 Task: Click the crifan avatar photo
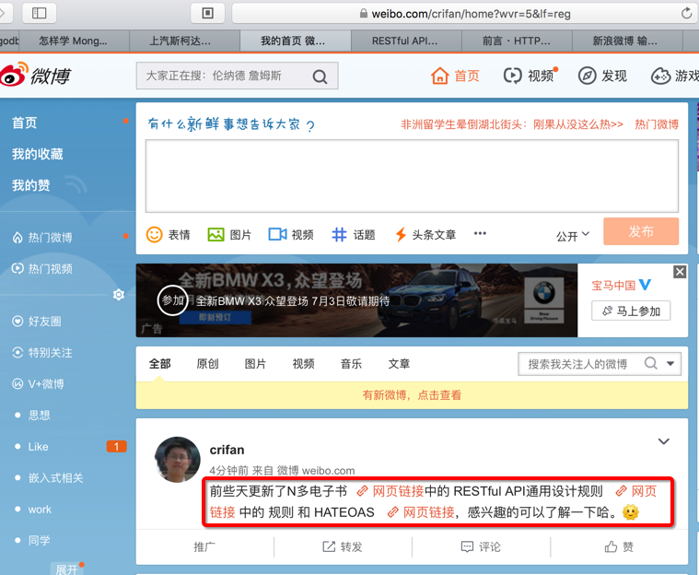(x=178, y=460)
